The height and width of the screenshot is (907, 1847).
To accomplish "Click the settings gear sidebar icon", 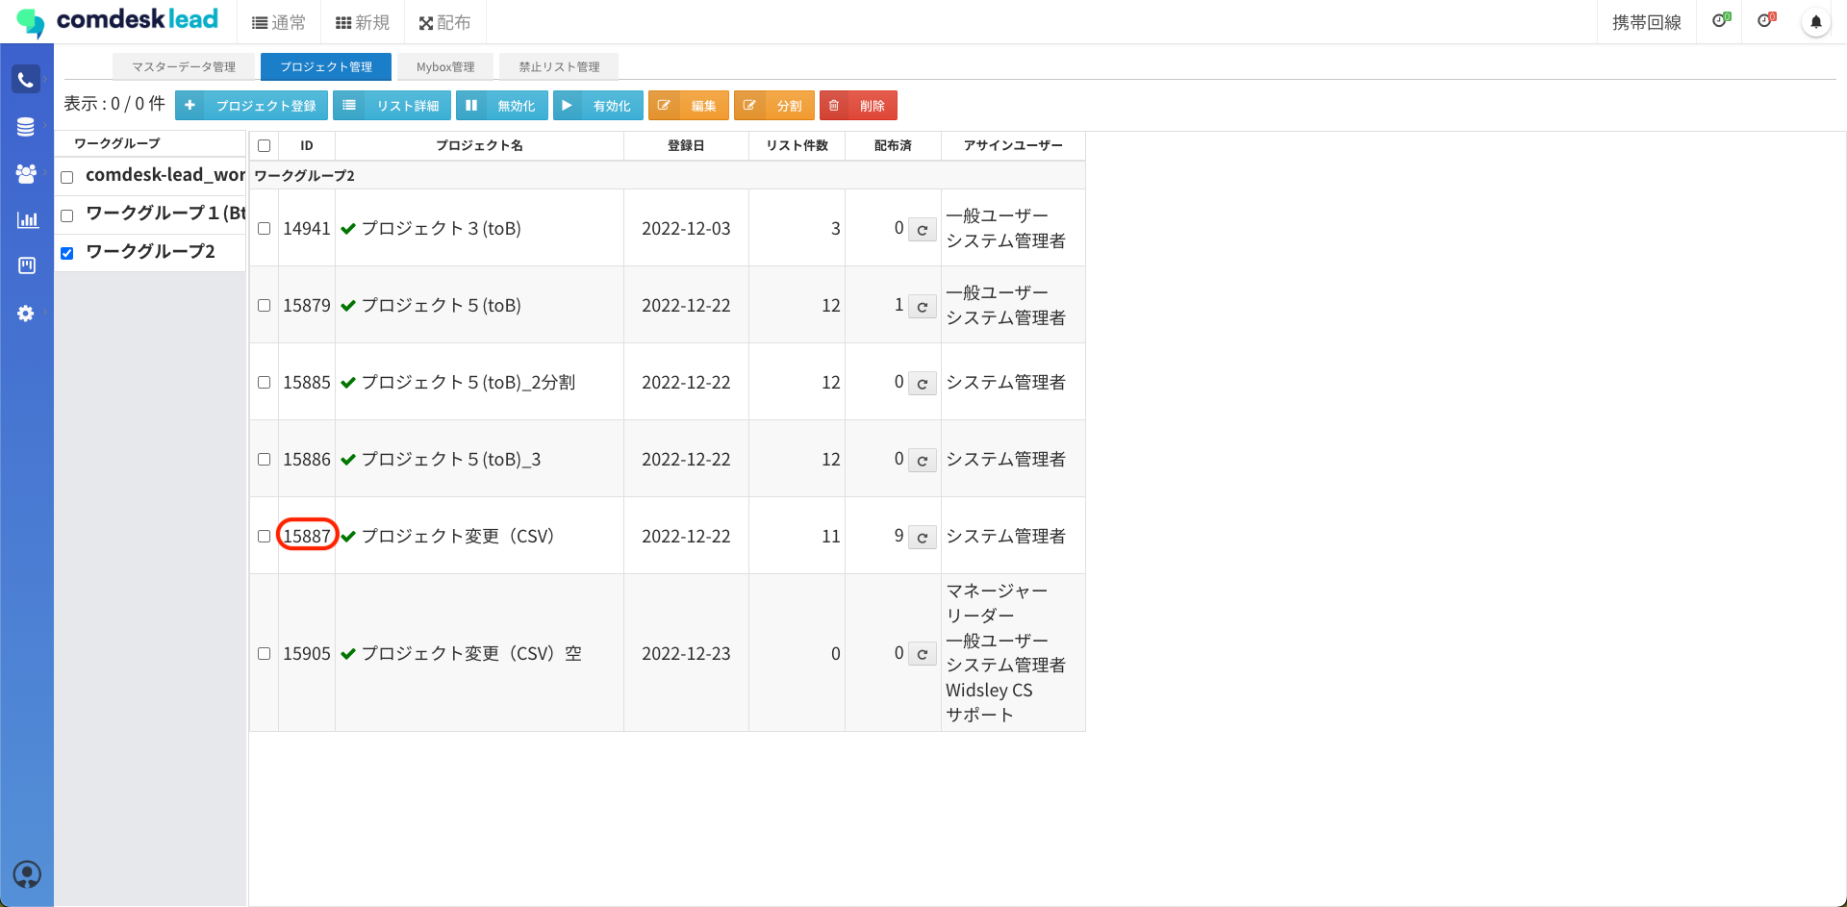I will coord(26,314).
